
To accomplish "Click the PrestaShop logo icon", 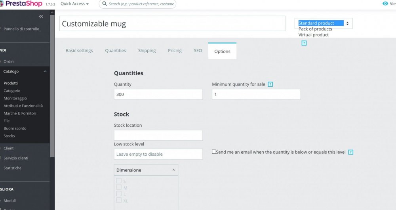I will [x=3, y=4].
